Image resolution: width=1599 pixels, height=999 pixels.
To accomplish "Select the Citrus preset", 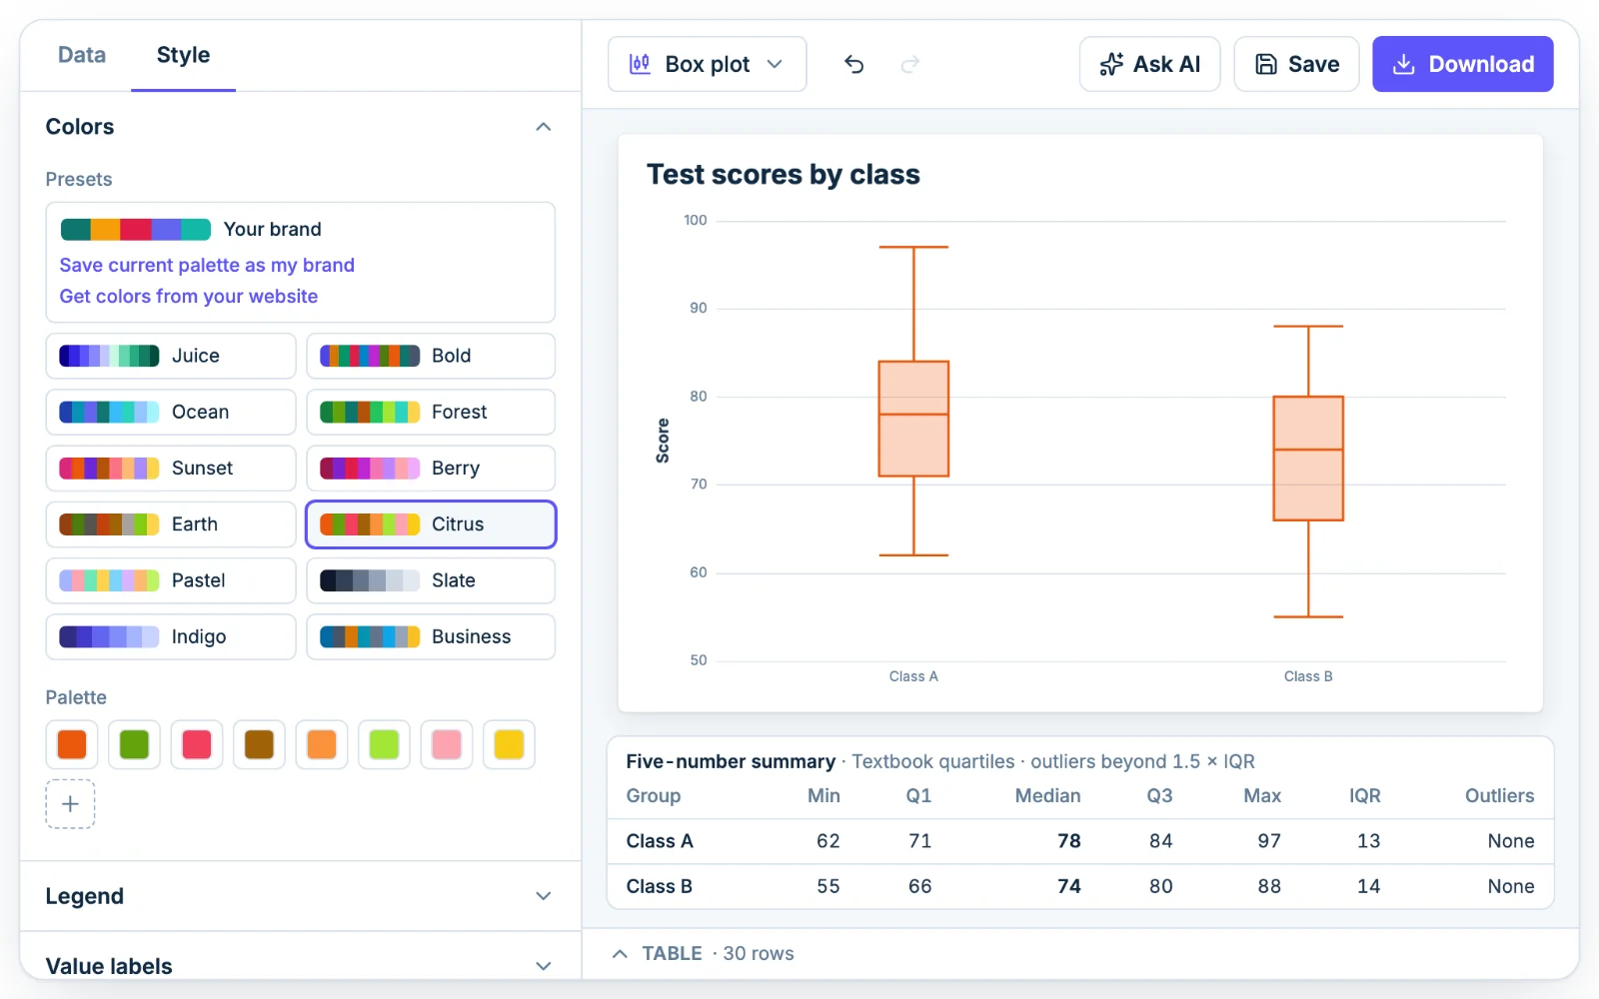I will [431, 524].
